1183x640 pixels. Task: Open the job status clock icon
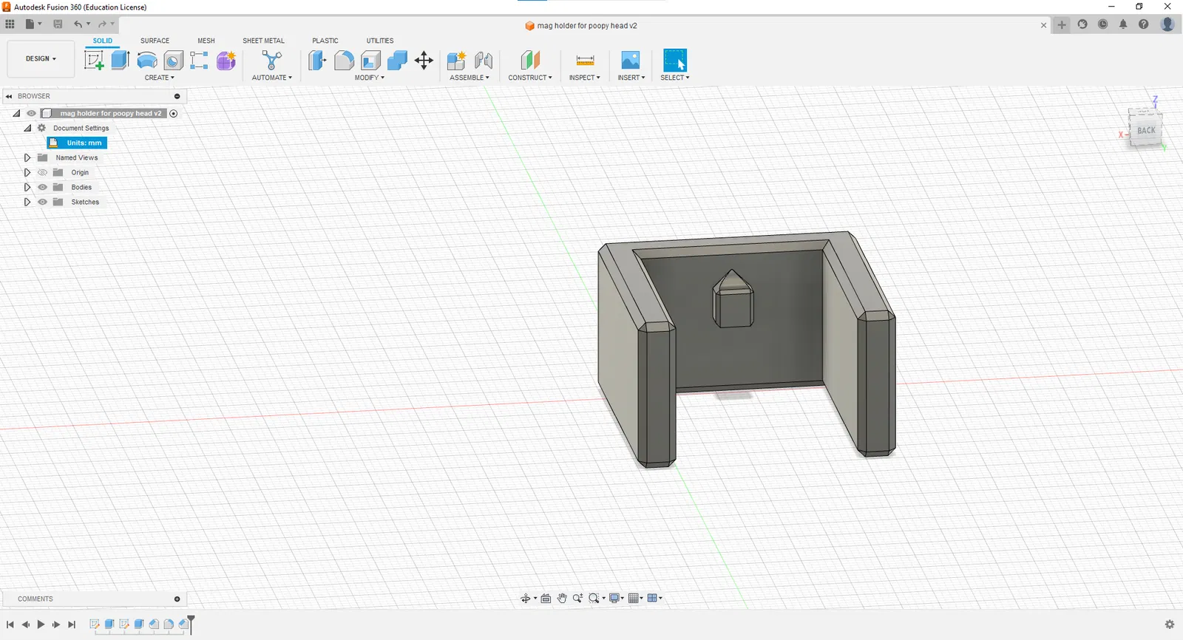click(1103, 24)
